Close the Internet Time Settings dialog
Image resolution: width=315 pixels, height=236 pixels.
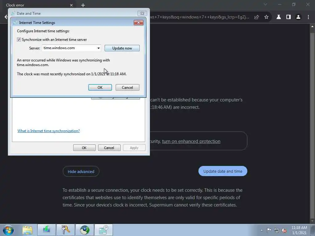(x=138, y=22)
